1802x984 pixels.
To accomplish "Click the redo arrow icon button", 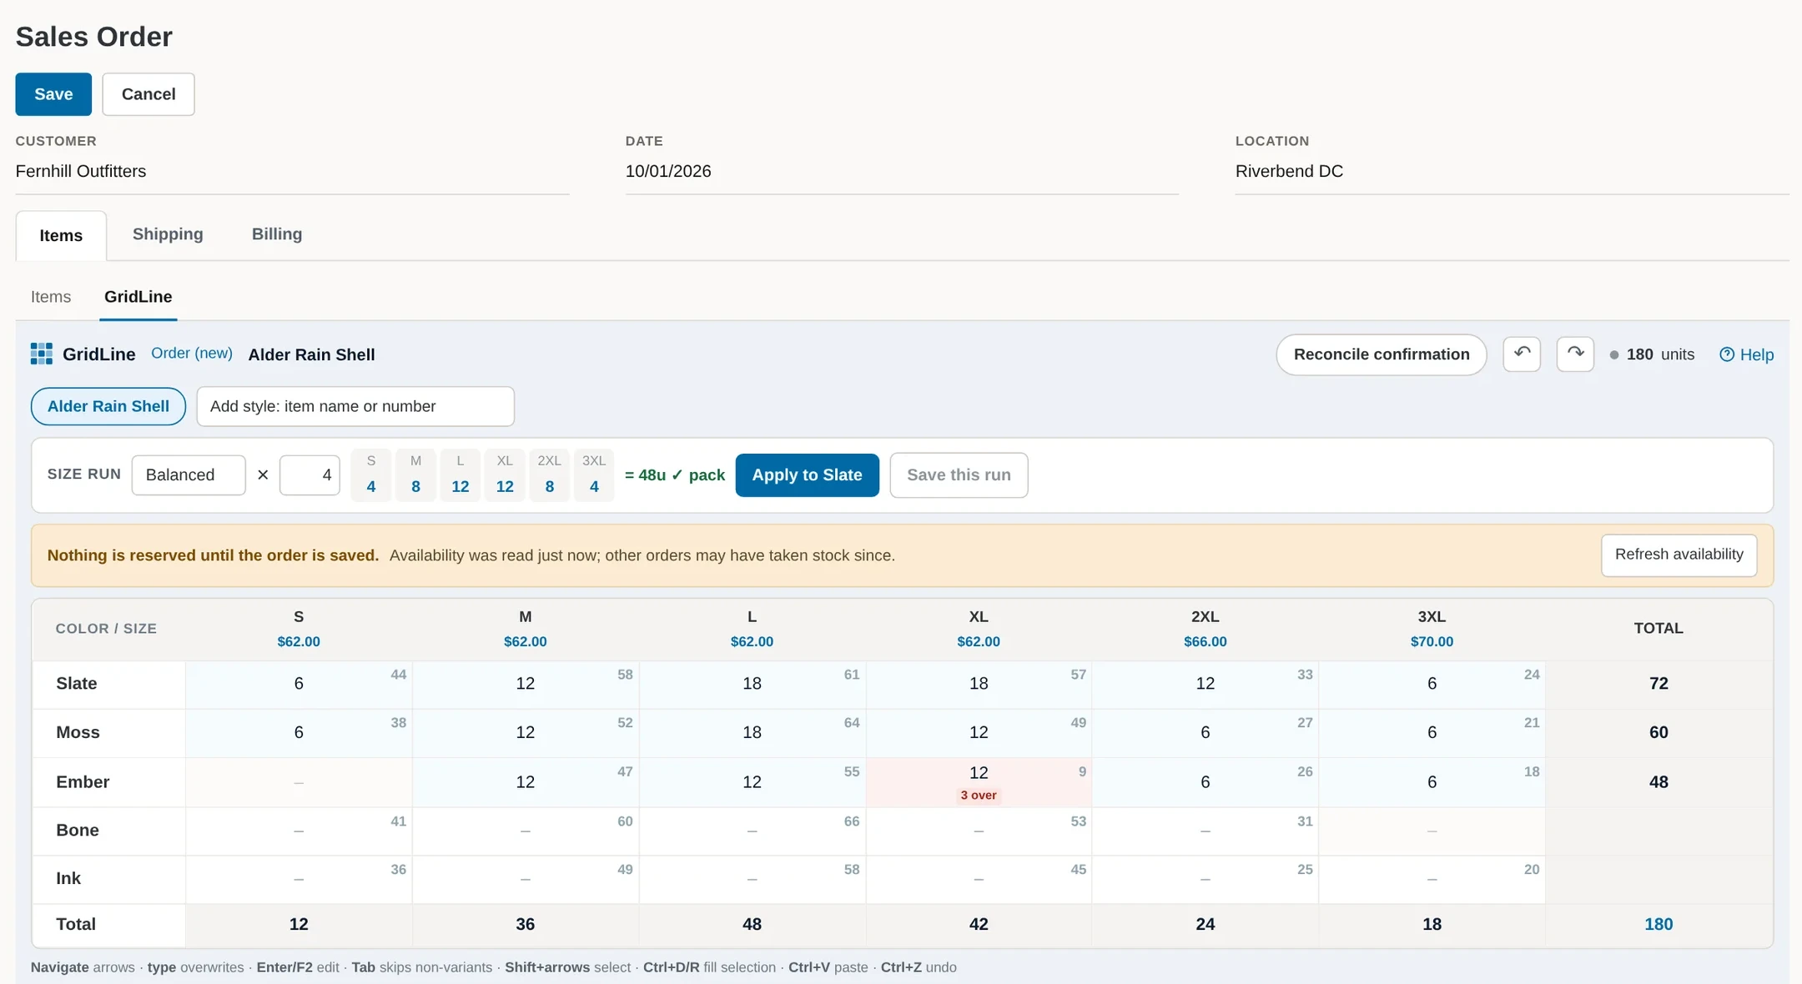I will [x=1575, y=354].
